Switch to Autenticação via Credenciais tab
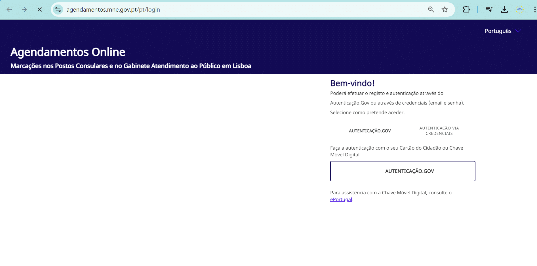 click(439, 131)
